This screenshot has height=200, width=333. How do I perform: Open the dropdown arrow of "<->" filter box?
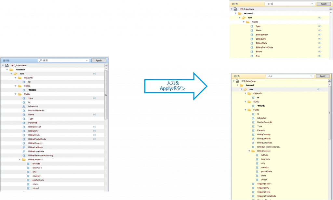(311, 76)
